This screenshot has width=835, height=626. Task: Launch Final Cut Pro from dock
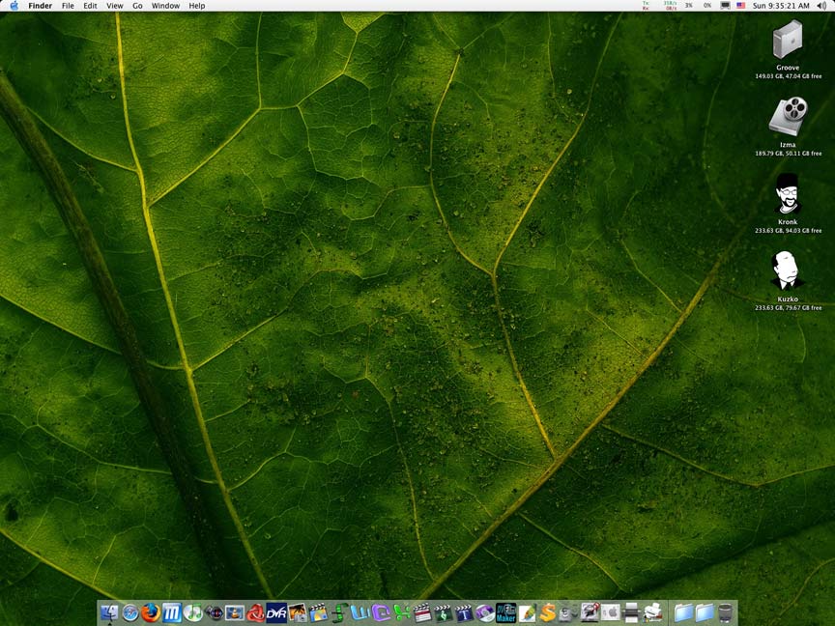(x=422, y=612)
